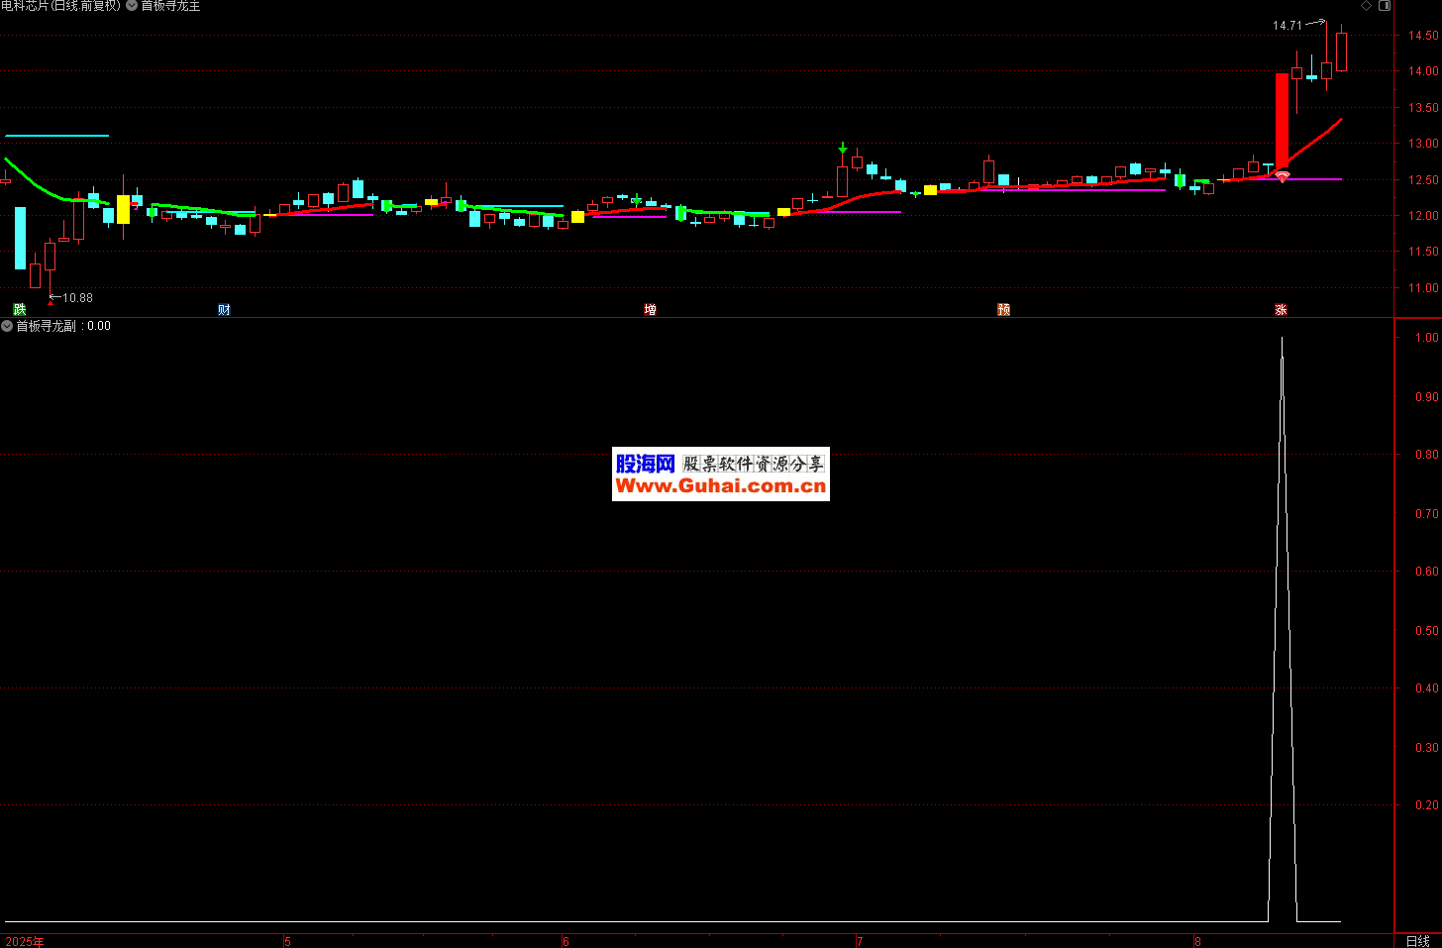Click the 1.00 value on lower axis

point(1426,338)
